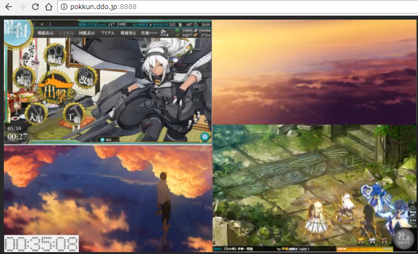
Task: Click the bauxite resource icon beside 27355
Action: pyautogui.click(x=196, y=35)
